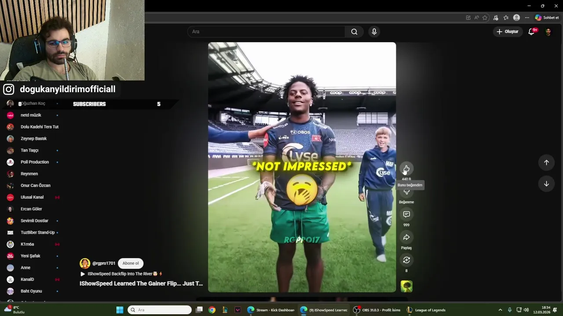Open Copilot Sohbet et button
The image size is (563, 316).
(547, 18)
